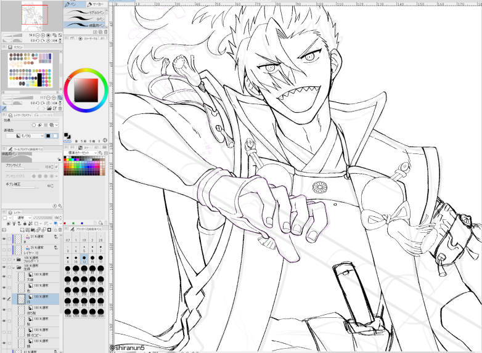Select the ペン sub tool tab
Image resolution: width=482 pixels, height=353 pixels.
74,4
